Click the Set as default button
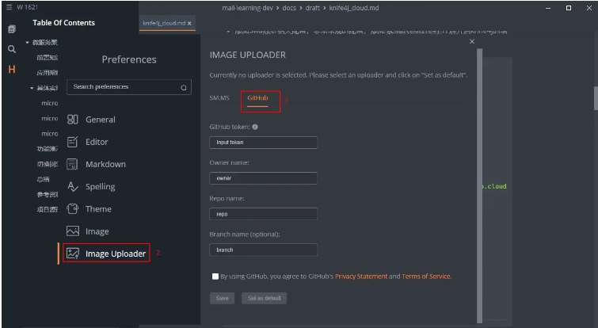The width and height of the screenshot is (598, 328). (265, 298)
